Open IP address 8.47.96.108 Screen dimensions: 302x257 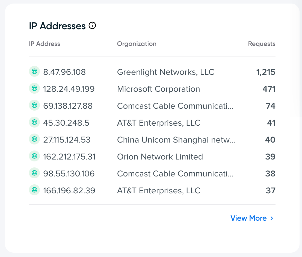coord(64,72)
